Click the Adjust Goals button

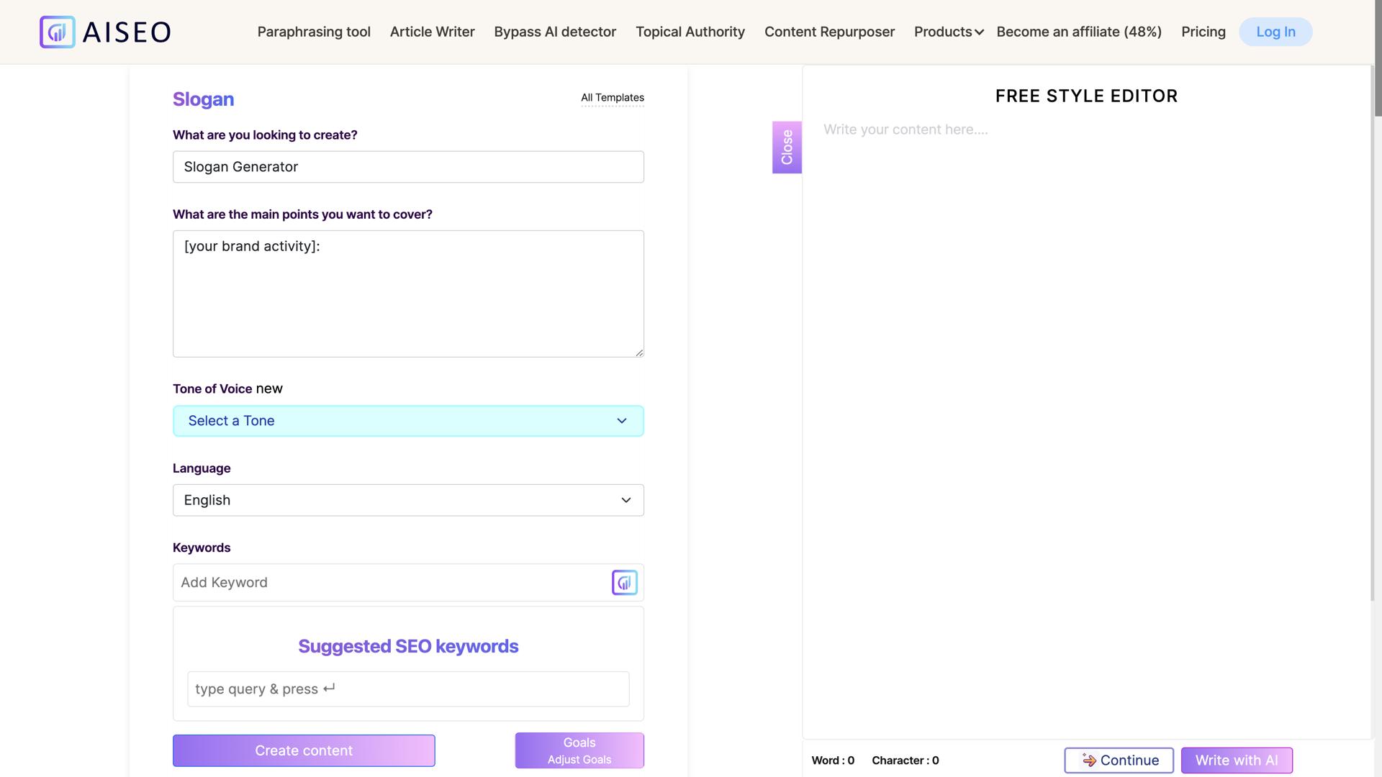click(x=579, y=751)
